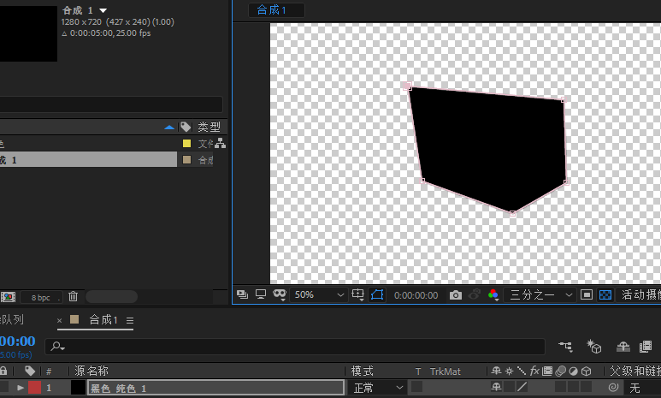The image size is (661, 398).
Task: Click the sort direction arrow in Project header
Action: point(169,127)
